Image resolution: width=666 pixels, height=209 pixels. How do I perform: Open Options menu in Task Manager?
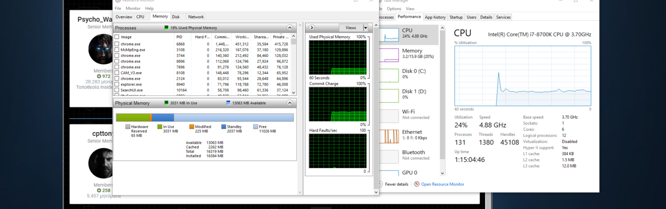[394, 9]
